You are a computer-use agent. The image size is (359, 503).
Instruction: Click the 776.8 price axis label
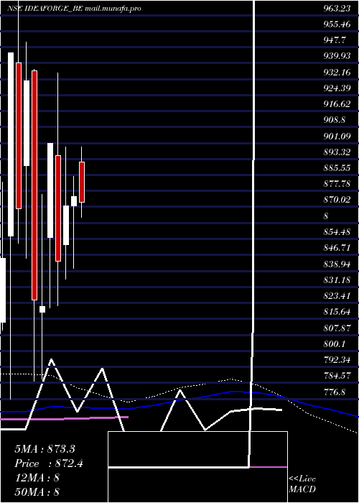(335, 392)
